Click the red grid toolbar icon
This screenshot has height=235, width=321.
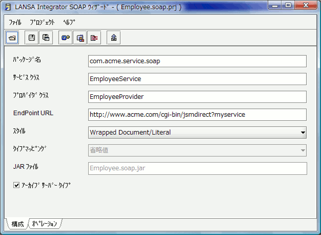click(x=94, y=38)
